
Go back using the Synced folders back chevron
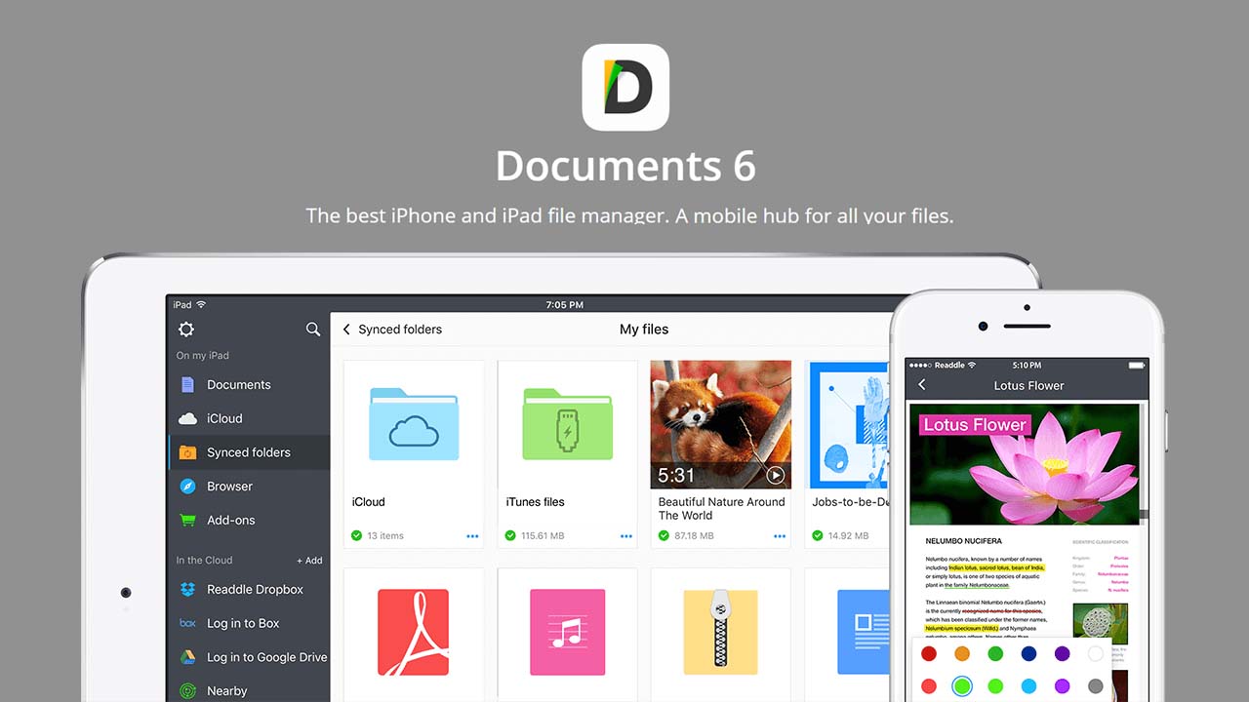pyautogui.click(x=346, y=330)
